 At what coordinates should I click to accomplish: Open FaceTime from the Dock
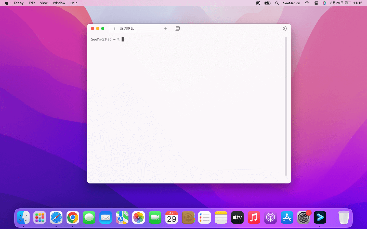click(x=155, y=218)
